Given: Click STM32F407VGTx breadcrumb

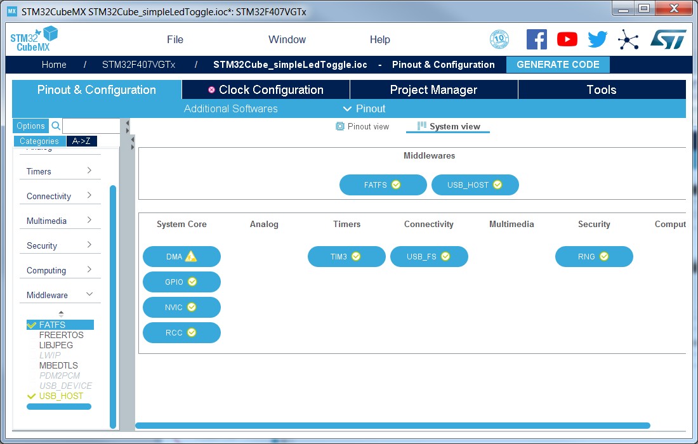Looking at the screenshot, I should point(139,65).
